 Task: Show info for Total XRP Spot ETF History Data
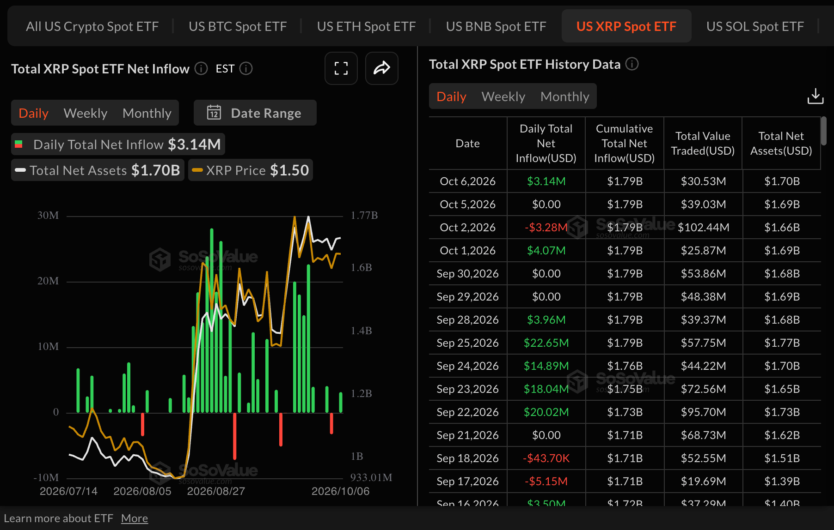tap(632, 64)
